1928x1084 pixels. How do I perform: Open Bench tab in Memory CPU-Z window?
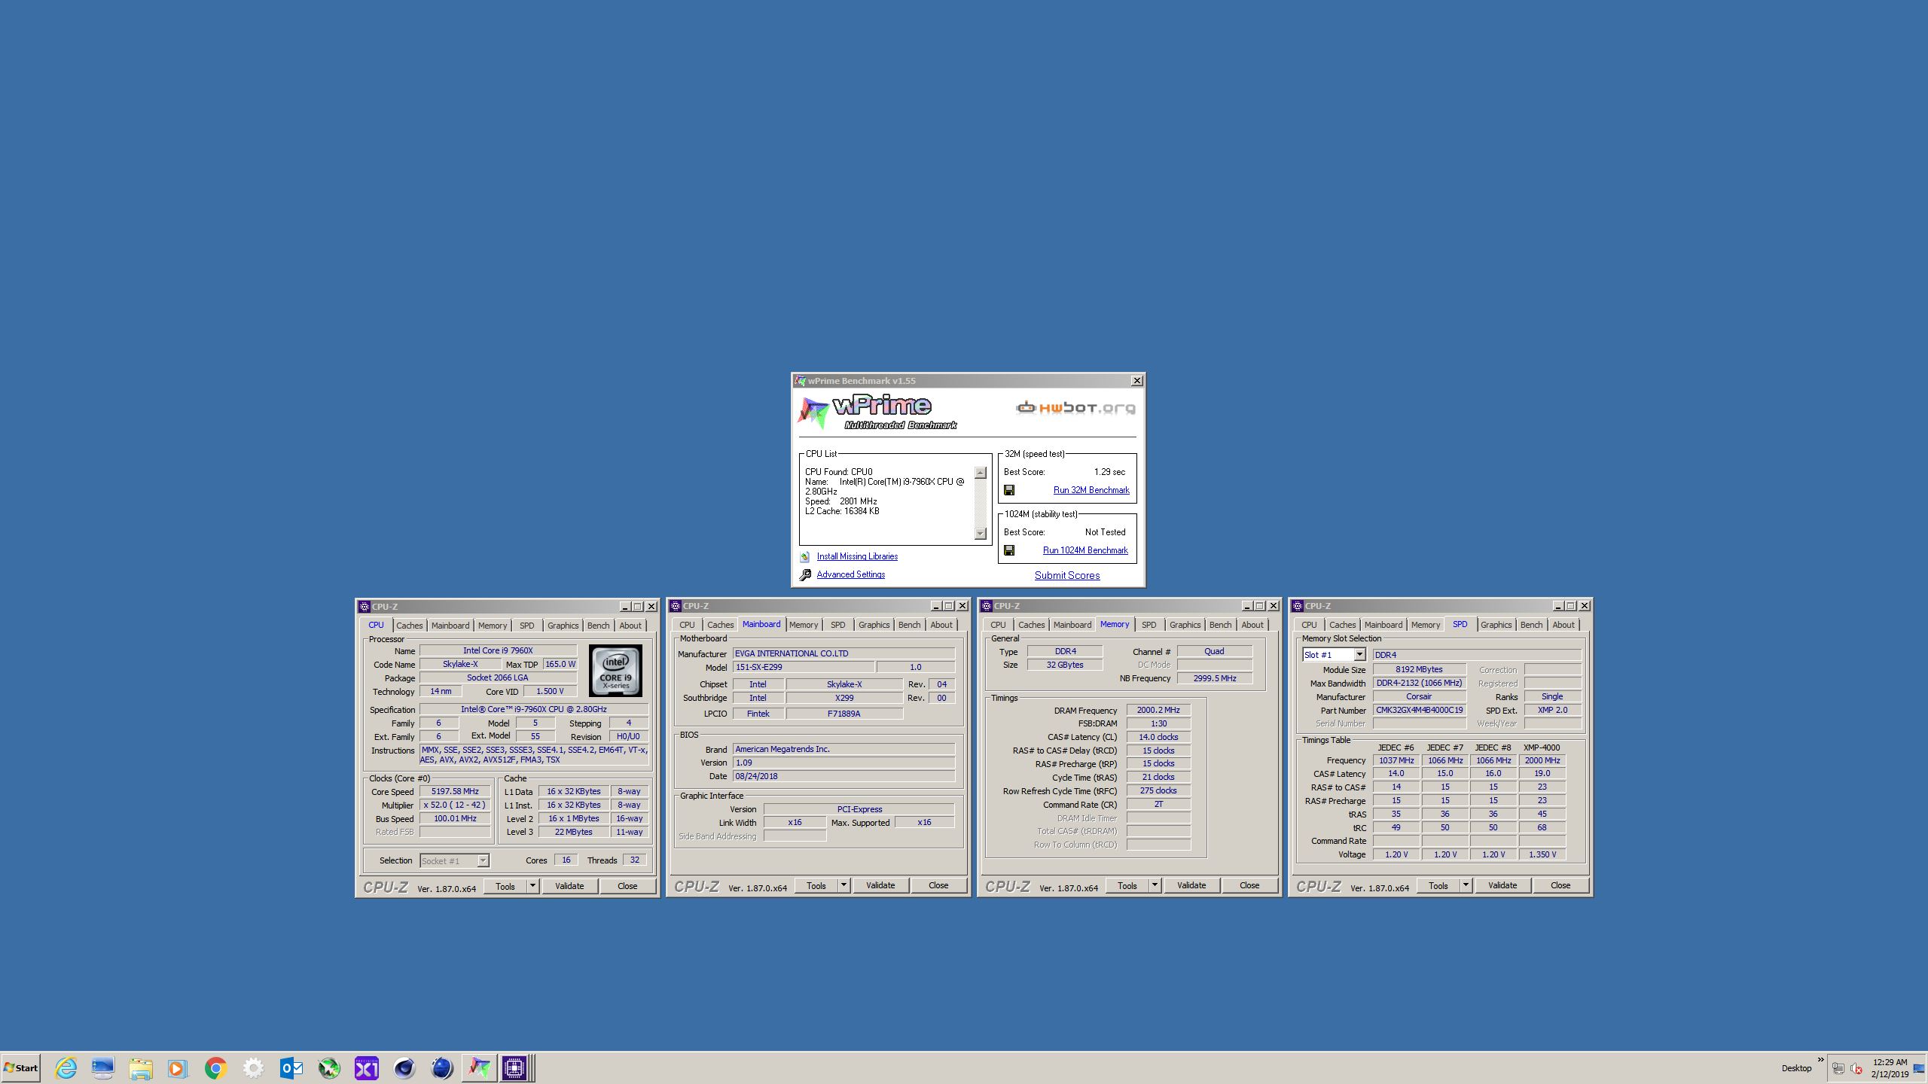pyautogui.click(x=1220, y=625)
